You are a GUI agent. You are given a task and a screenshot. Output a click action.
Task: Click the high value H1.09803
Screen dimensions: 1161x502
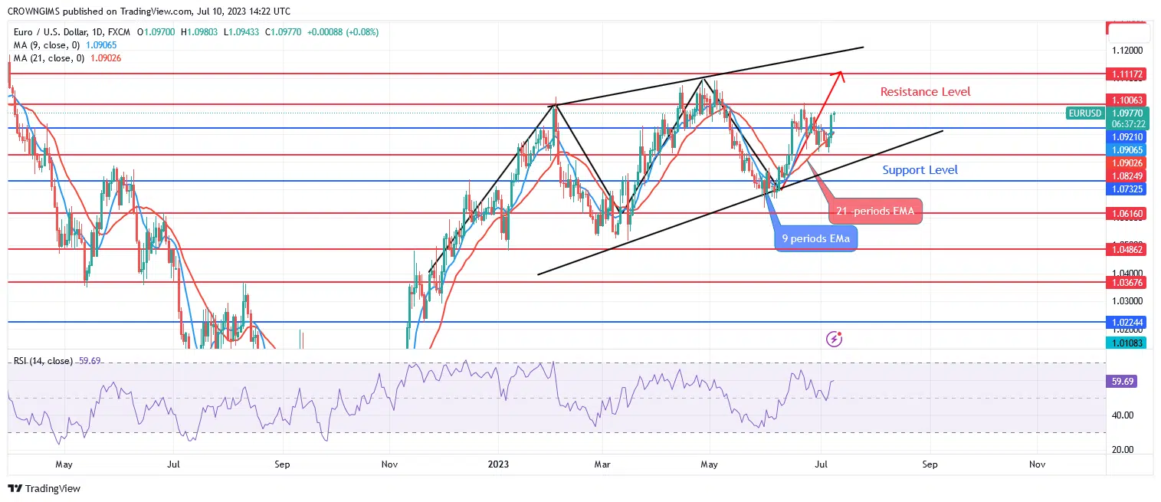coord(198,32)
